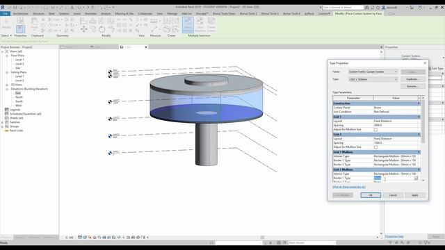Open the Collaborate ribbon tab
445x250 pixels.
pos(145,14)
